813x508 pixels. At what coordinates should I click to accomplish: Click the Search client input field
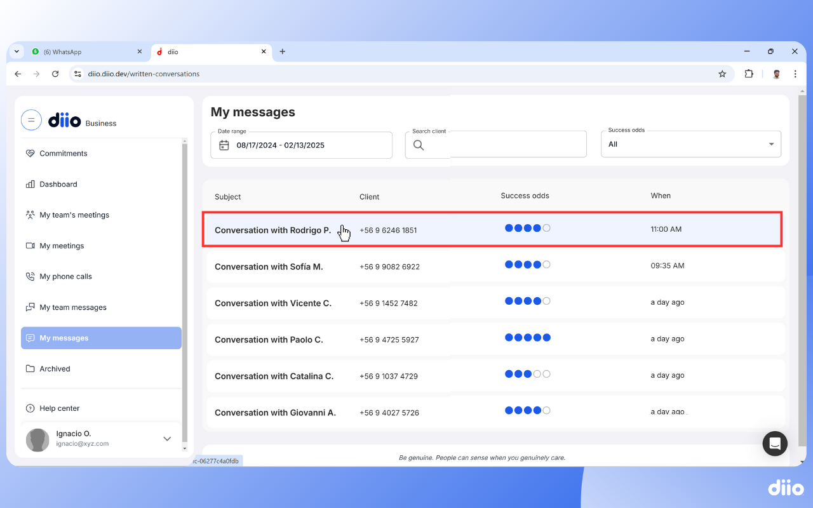495,144
